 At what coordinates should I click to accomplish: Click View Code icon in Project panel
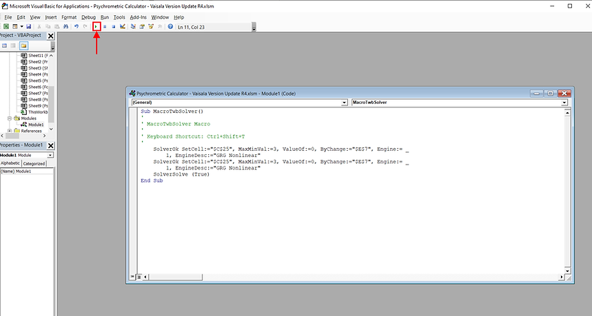pos(5,45)
